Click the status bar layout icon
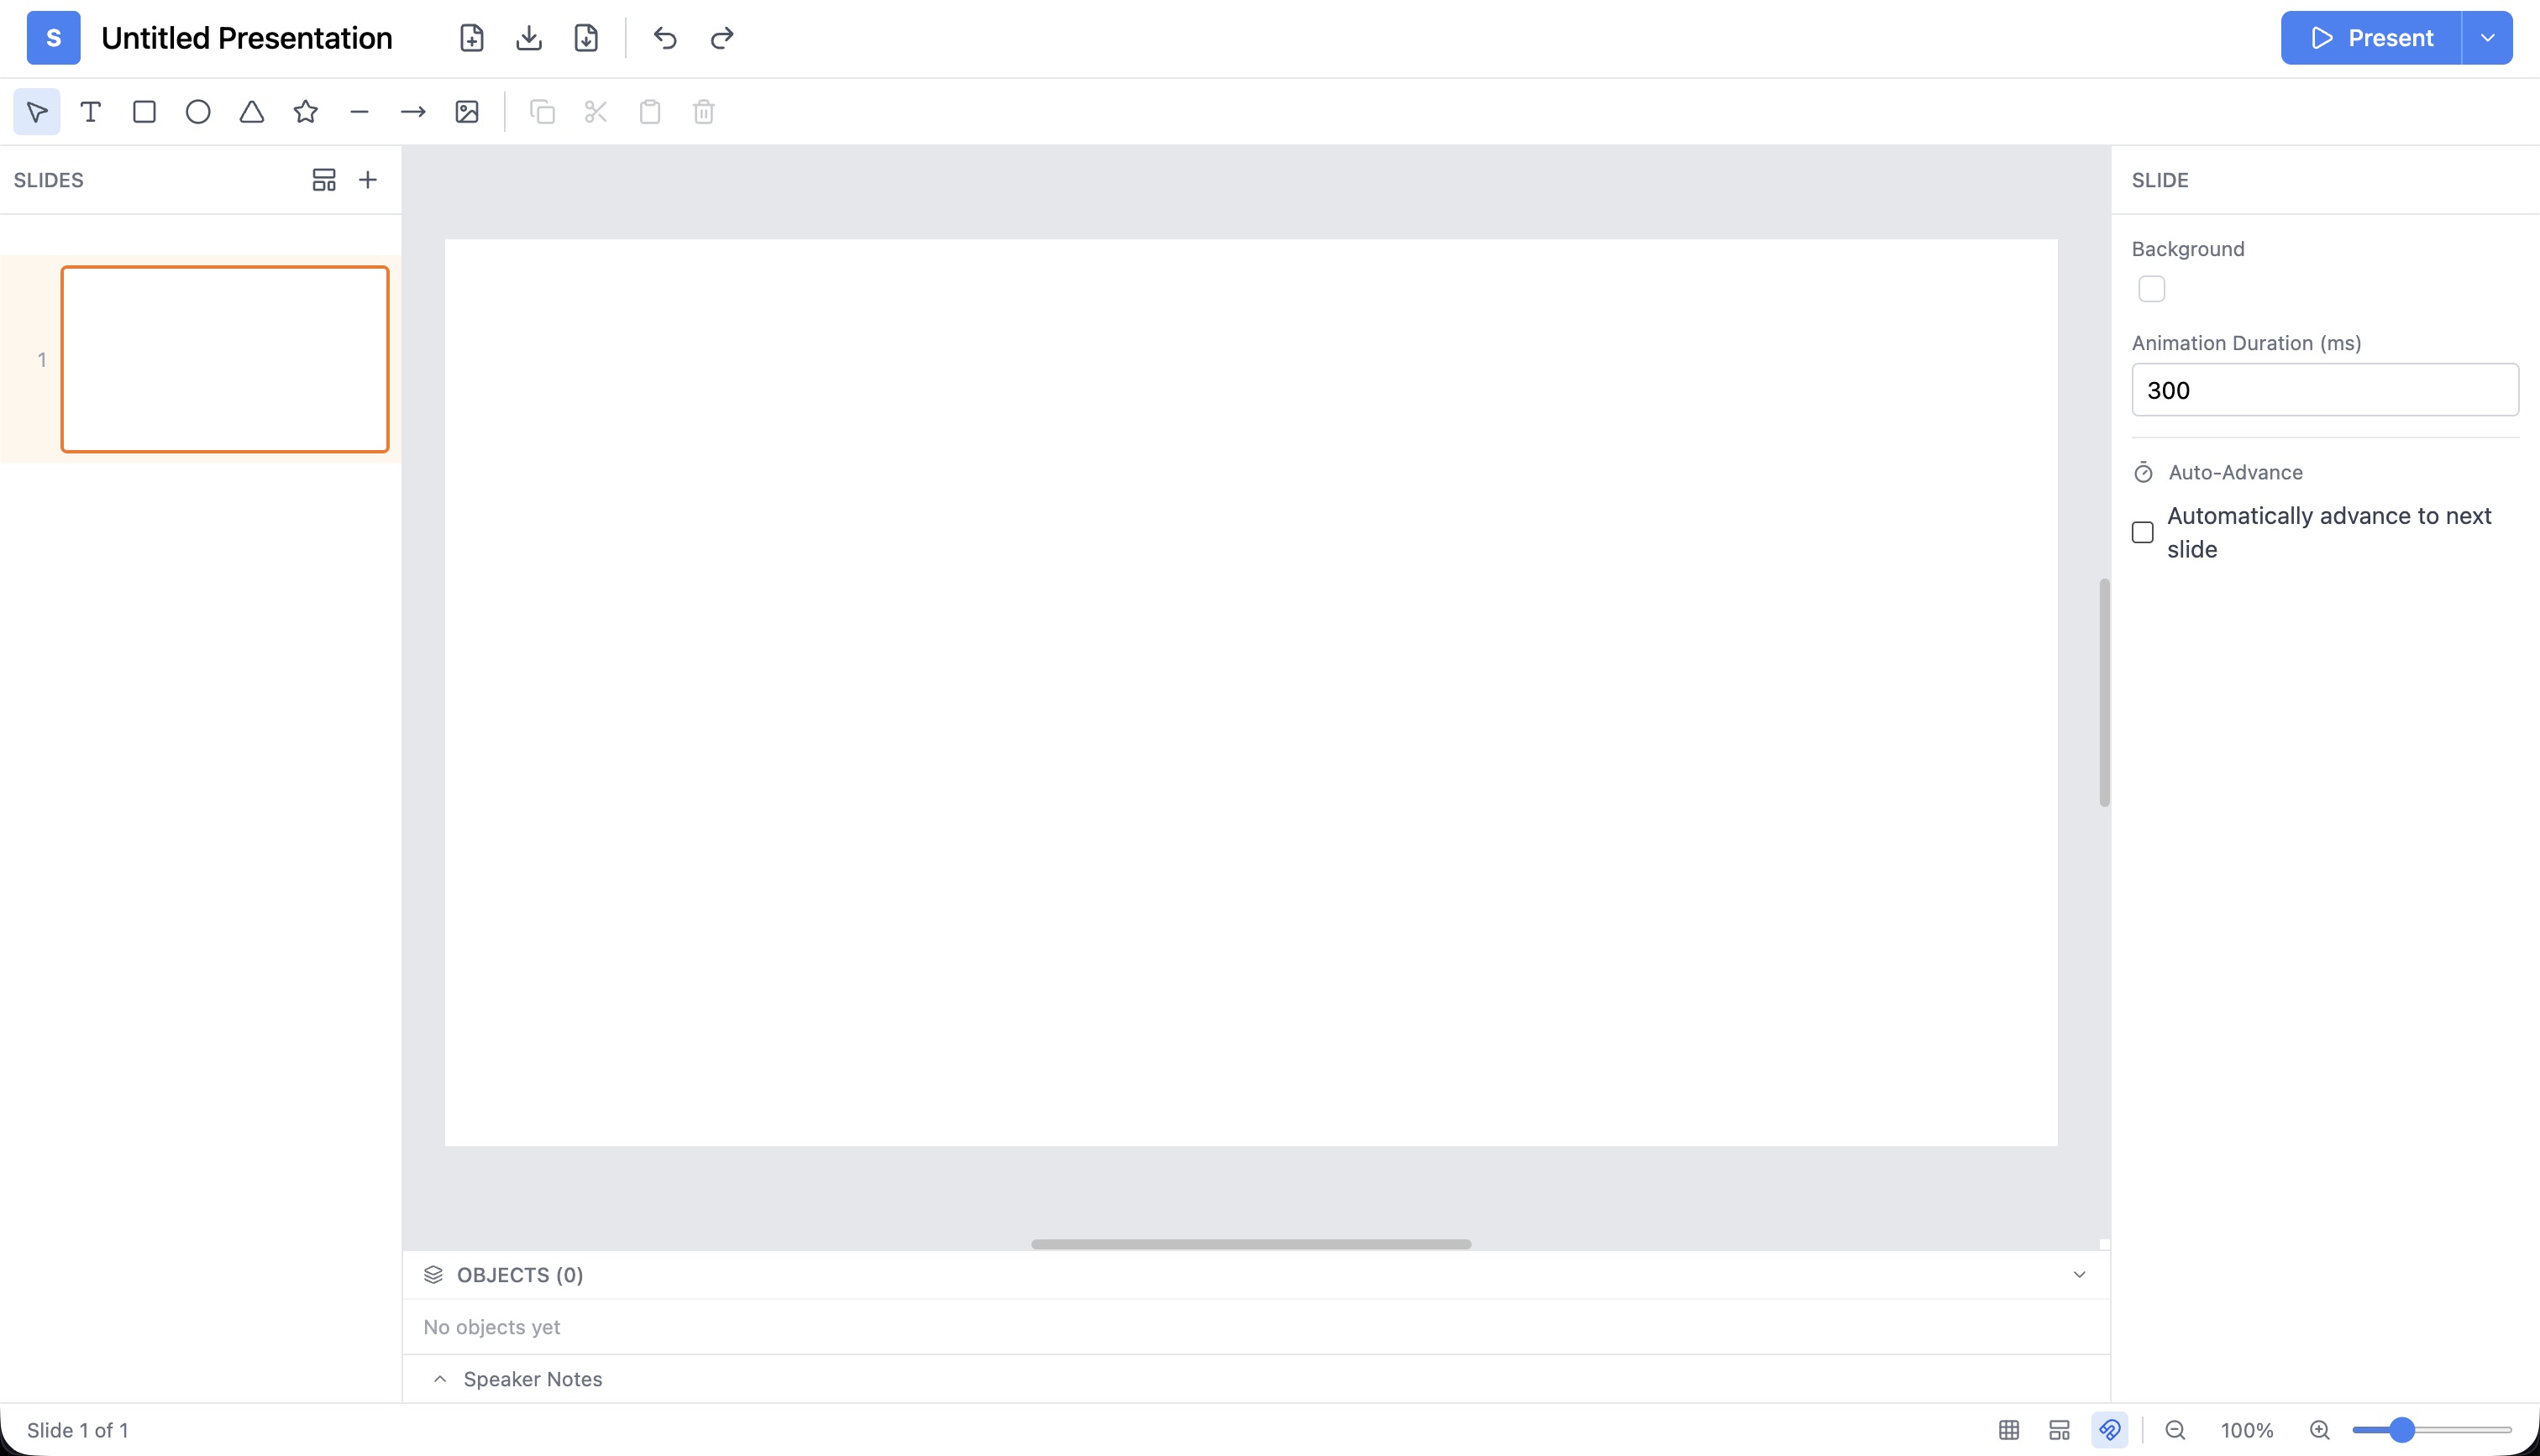Viewport: 2540px width, 1456px height. click(x=2059, y=1430)
